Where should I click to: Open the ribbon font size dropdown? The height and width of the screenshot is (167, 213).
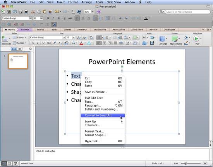[74, 38]
